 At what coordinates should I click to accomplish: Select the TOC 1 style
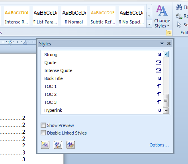point(102,86)
